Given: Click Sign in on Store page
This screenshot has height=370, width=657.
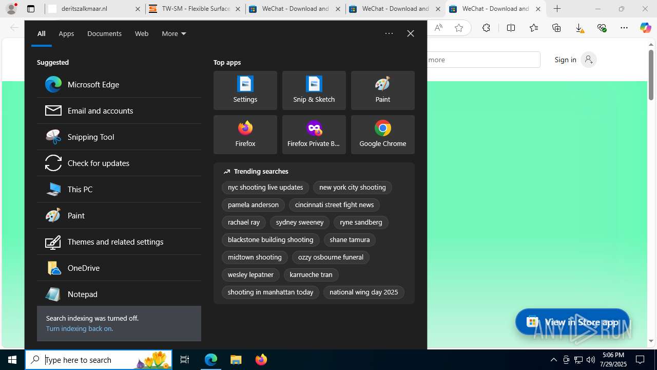Looking at the screenshot, I should [x=575, y=60].
